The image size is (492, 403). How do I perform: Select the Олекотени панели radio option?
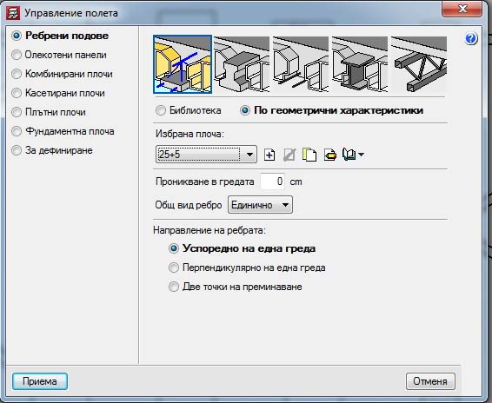[x=59, y=55]
